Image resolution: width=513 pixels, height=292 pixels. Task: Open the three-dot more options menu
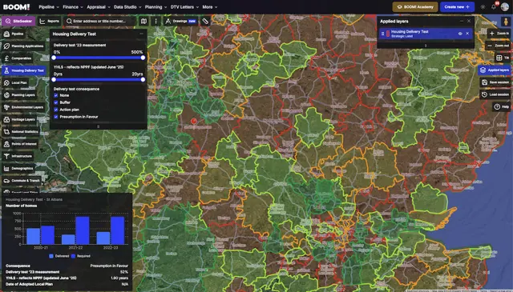tap(156, 22)
